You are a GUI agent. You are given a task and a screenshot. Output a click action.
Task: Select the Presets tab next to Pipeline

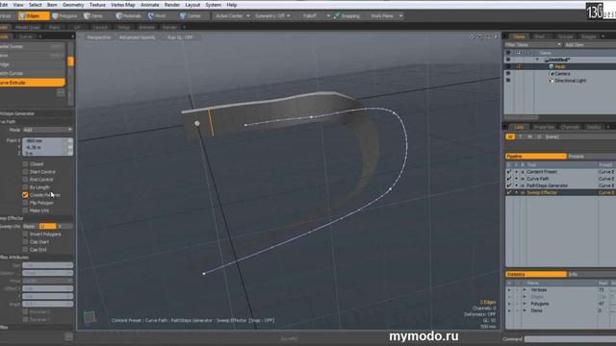coord(577,156)
